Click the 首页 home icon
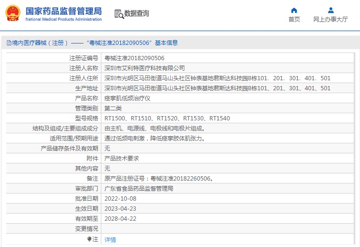The height and width of the screenshot is (247, 360). pos(294,11)
